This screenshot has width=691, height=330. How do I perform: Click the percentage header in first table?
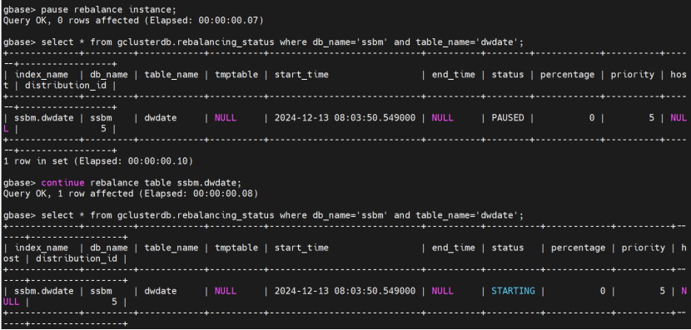click(567, 75)
